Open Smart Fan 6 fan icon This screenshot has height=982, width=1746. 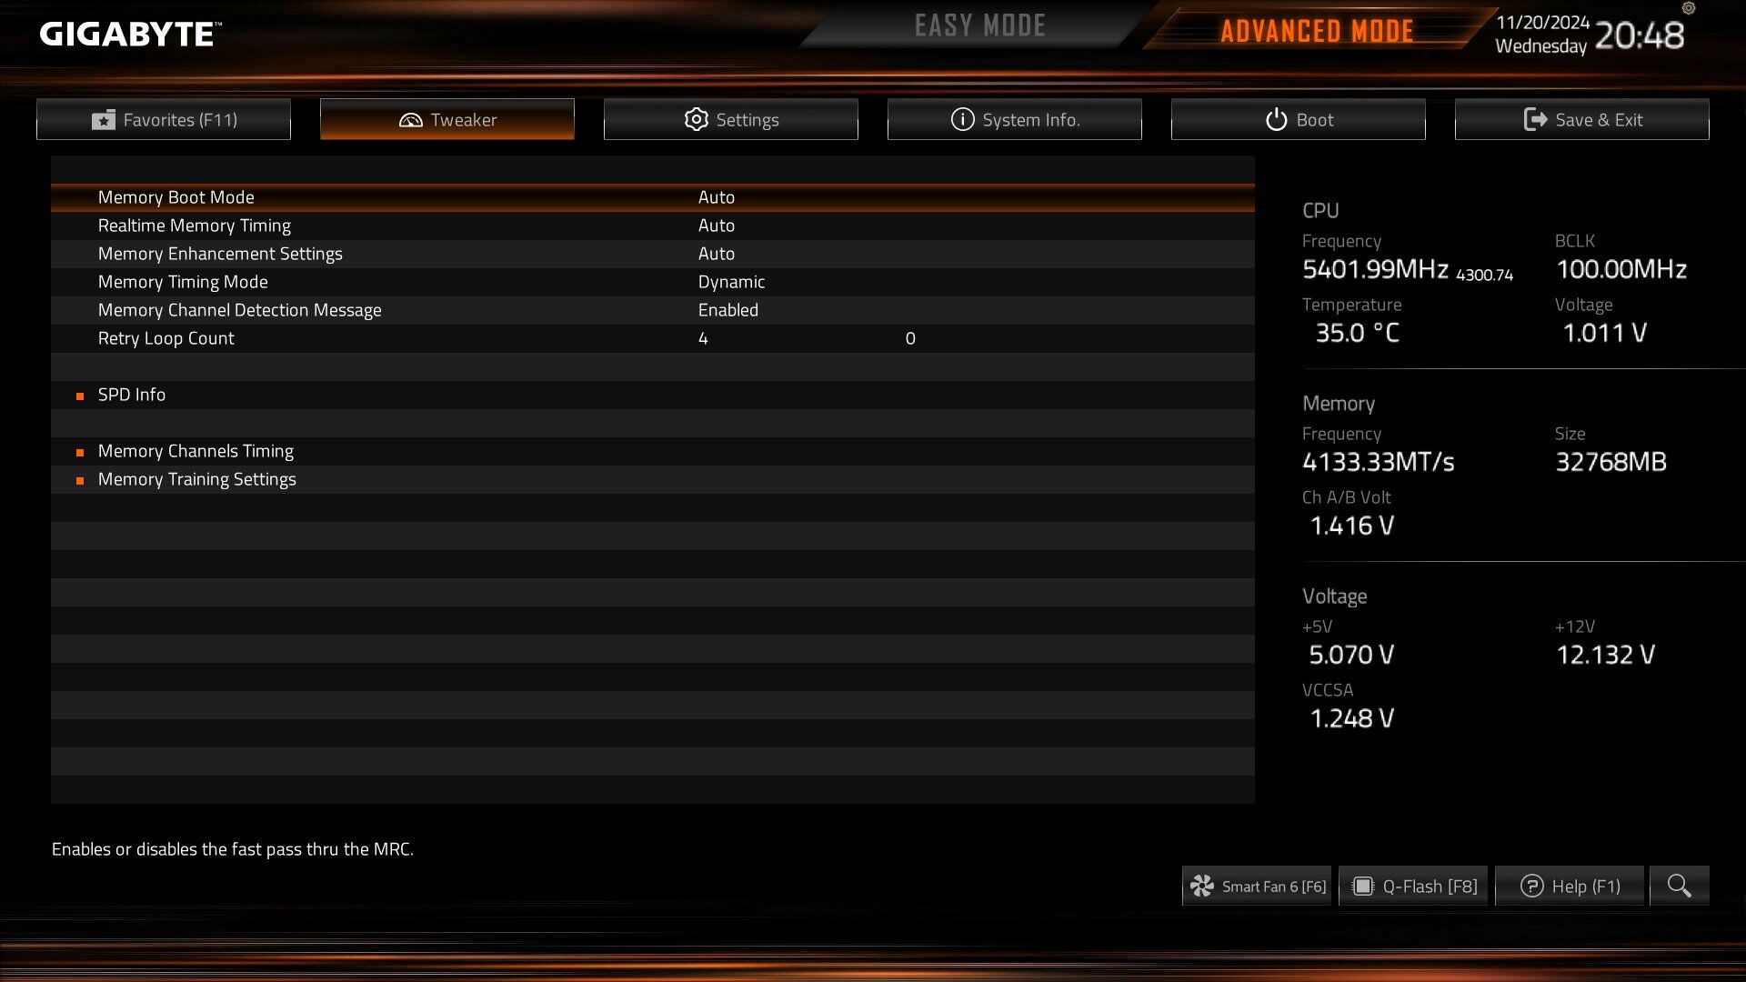tap(1202, 886)
